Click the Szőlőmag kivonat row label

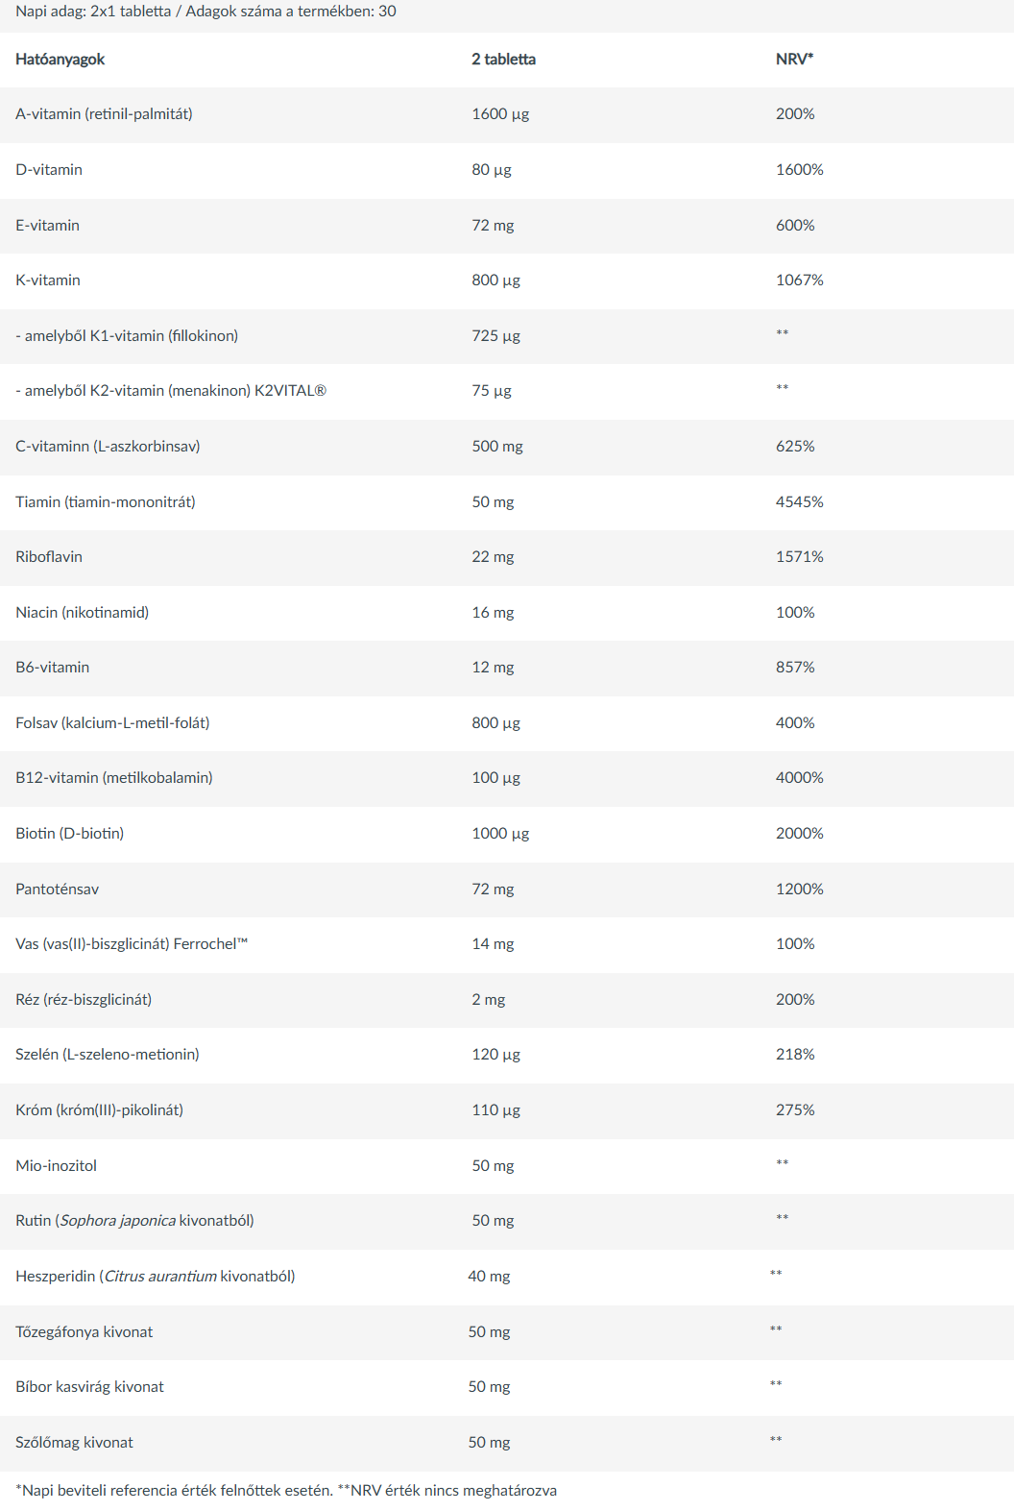(74, 1443)
